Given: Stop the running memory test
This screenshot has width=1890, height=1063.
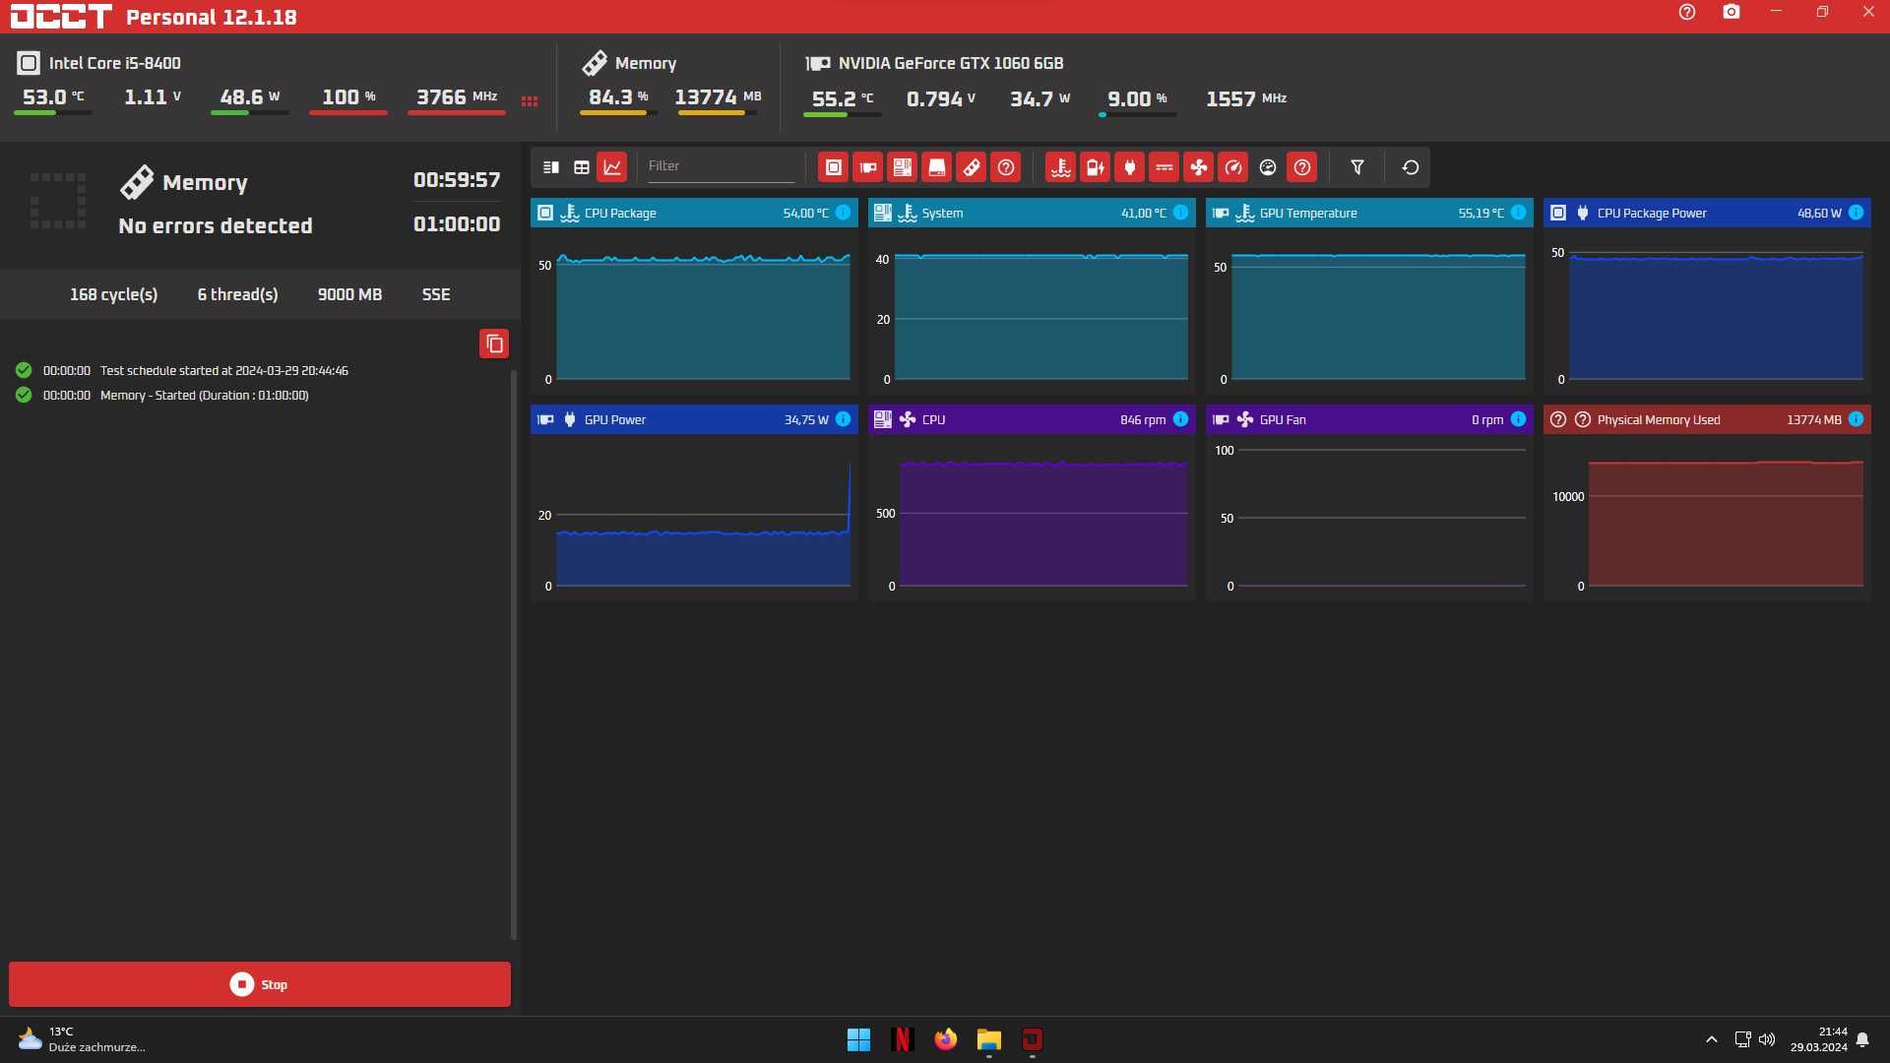Looking at the screenshot, I should coord(260,984).
